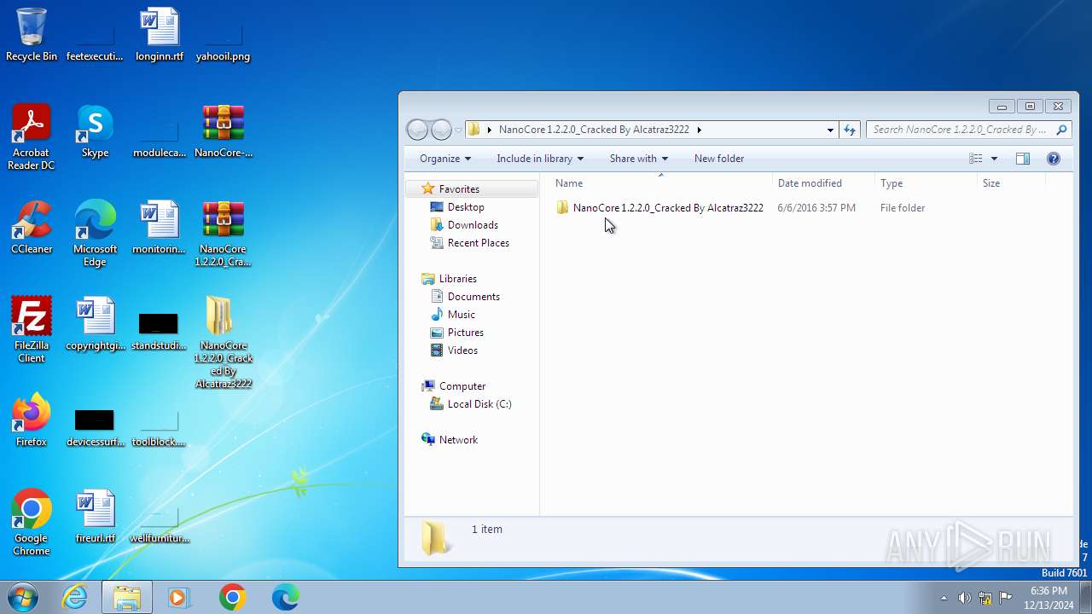
Task: Open File Explorer taskbar button
Action: click(x=127, y=597)
